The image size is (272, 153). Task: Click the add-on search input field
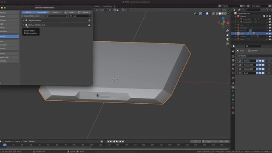[x=80, y=16]
